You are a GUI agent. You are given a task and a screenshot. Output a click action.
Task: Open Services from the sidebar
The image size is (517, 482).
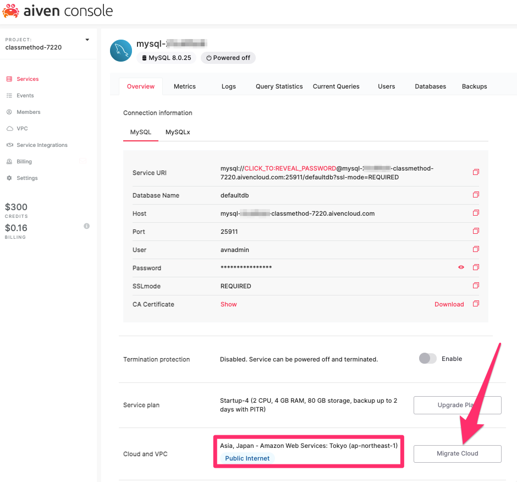(26, 79)
